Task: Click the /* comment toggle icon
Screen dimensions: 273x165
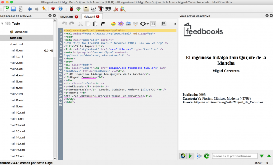Action: (102, 23)
